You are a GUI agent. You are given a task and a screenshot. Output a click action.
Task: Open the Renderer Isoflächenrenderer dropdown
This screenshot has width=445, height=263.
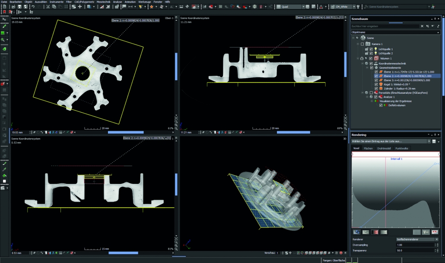coord(436,239)
